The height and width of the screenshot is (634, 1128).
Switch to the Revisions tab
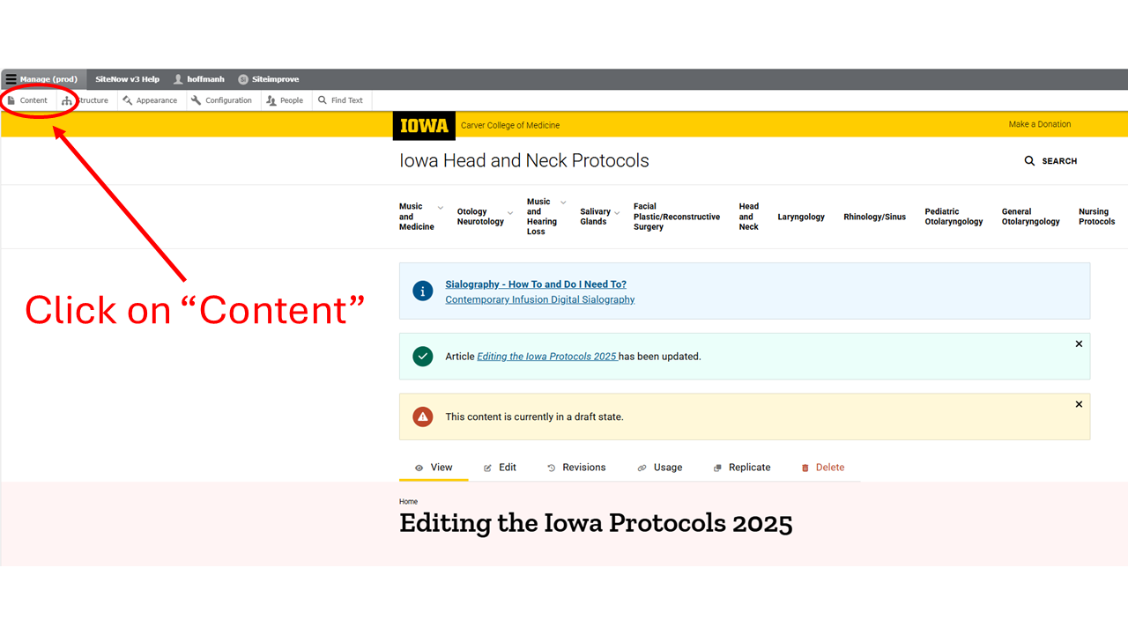pyautogui.click(x=584, y=467)
